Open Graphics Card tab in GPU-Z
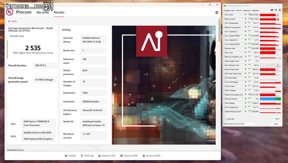This screenshot has width=288, height=163. [x=229, y=10]
